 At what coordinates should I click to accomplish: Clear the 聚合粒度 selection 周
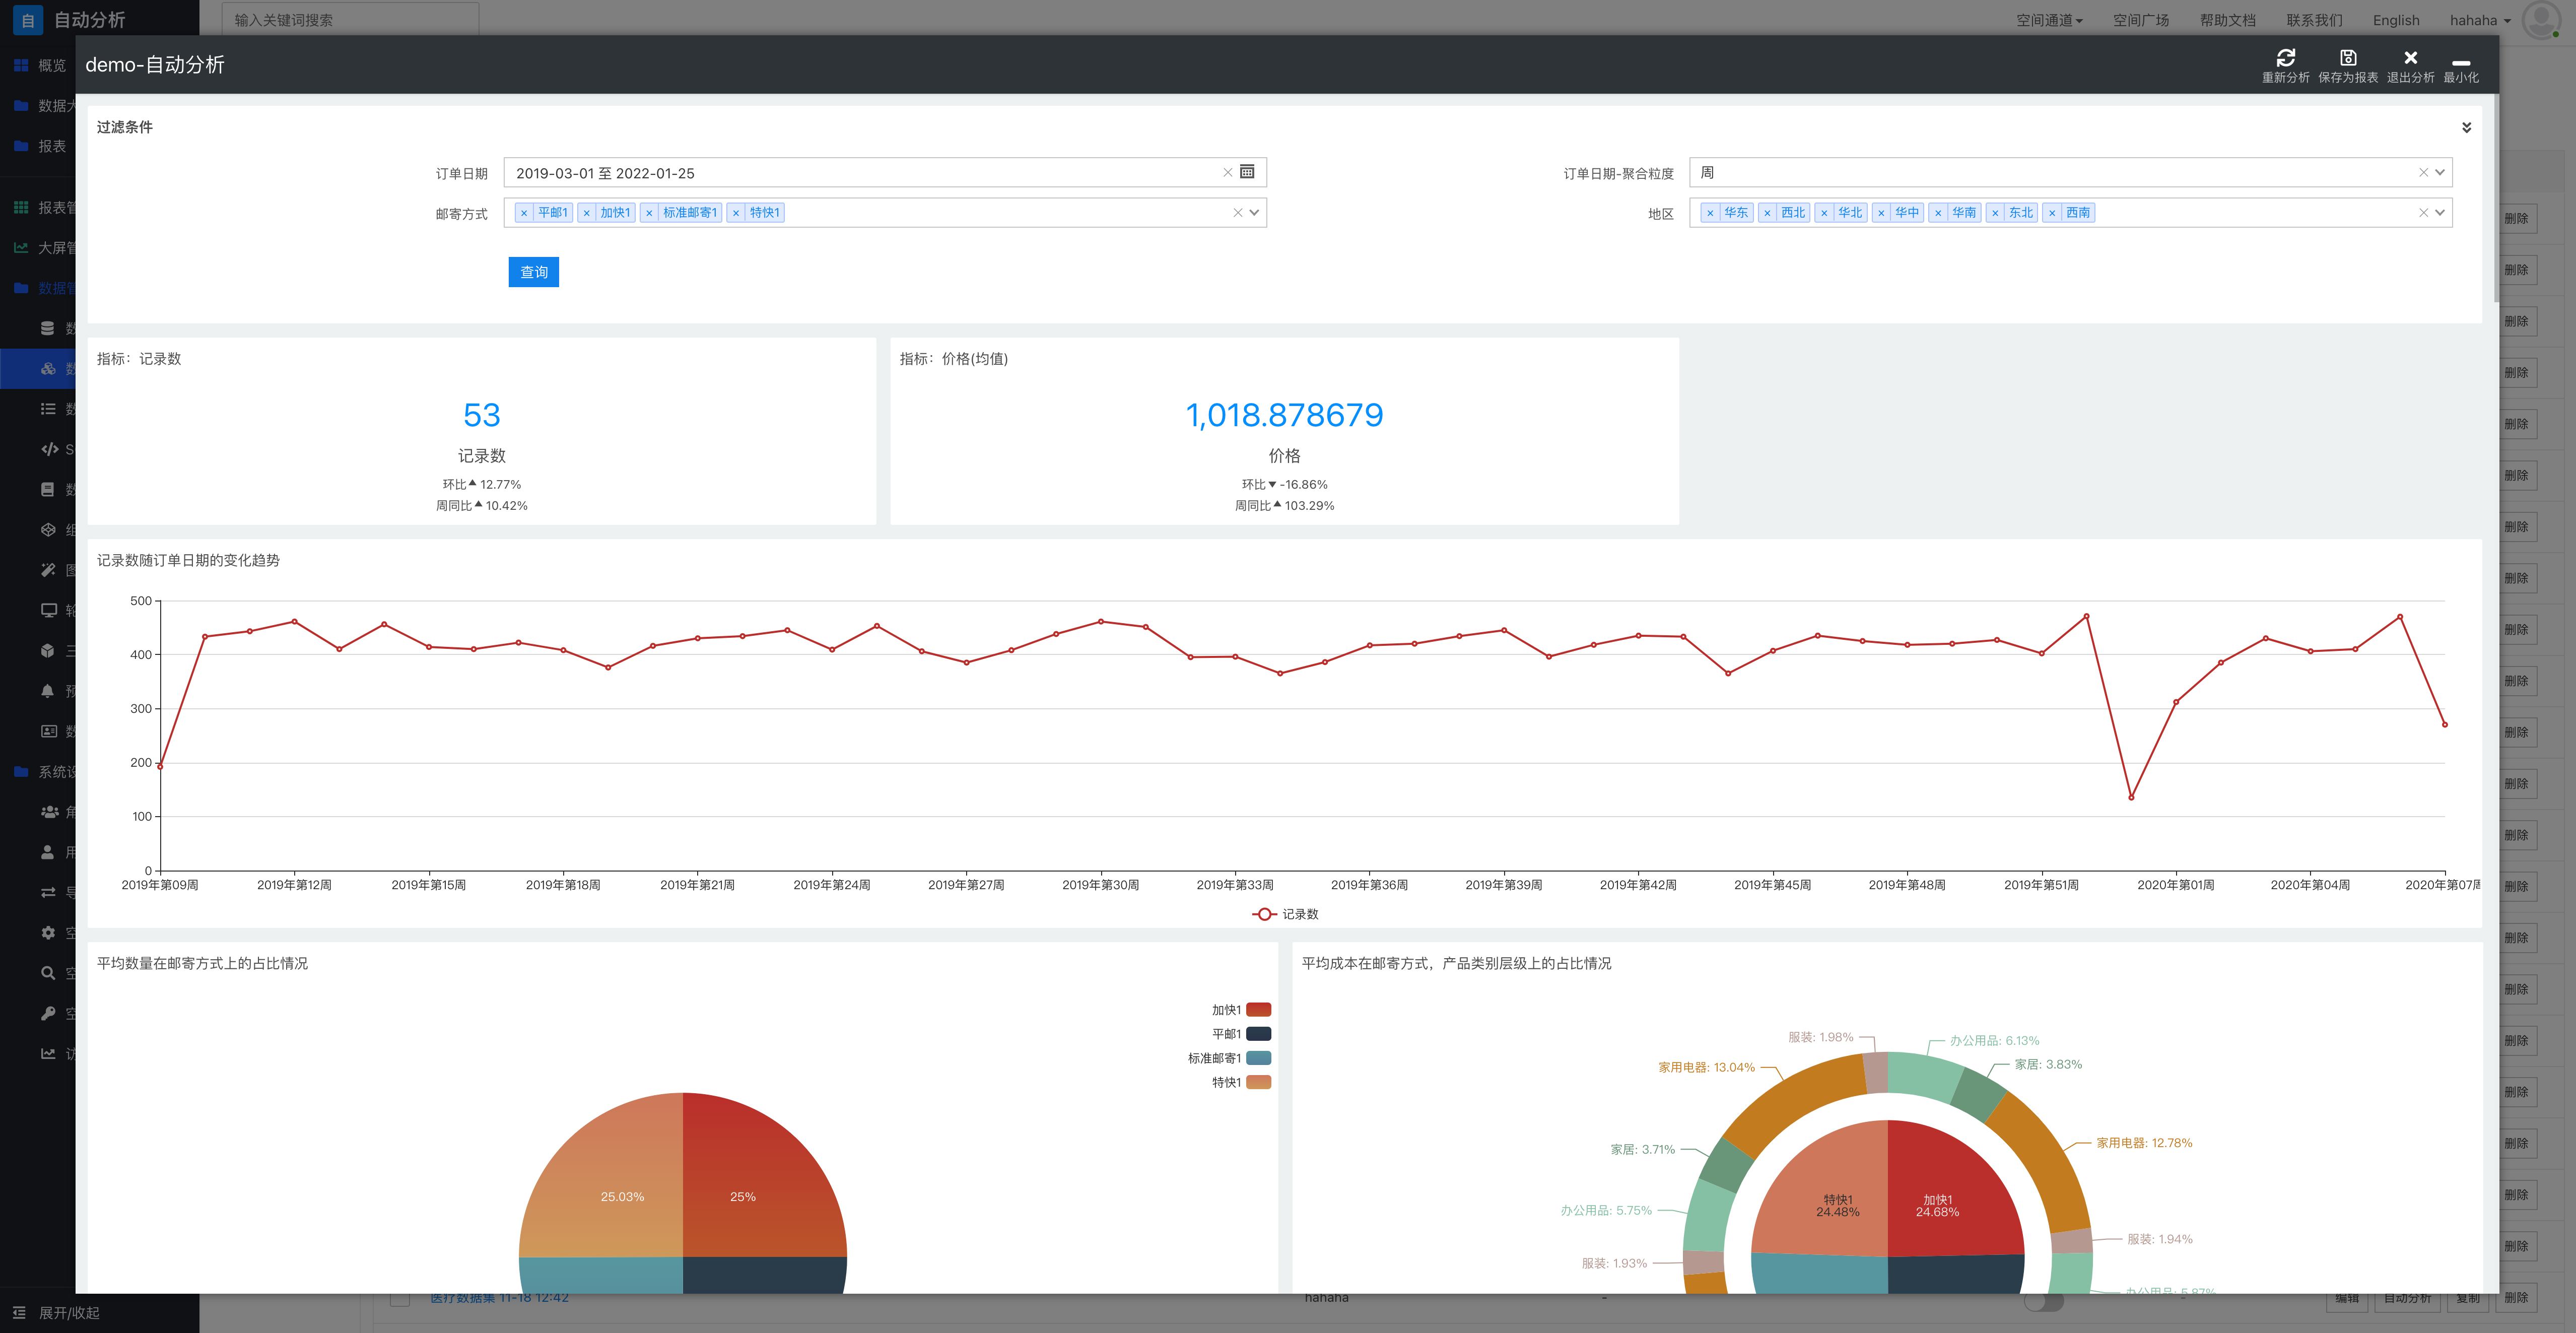[x=2423, y=172]
